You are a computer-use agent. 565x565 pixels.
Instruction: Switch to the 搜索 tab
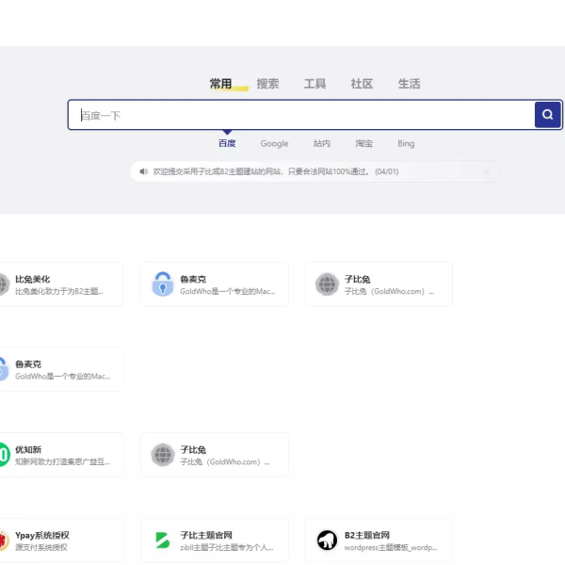267,84
